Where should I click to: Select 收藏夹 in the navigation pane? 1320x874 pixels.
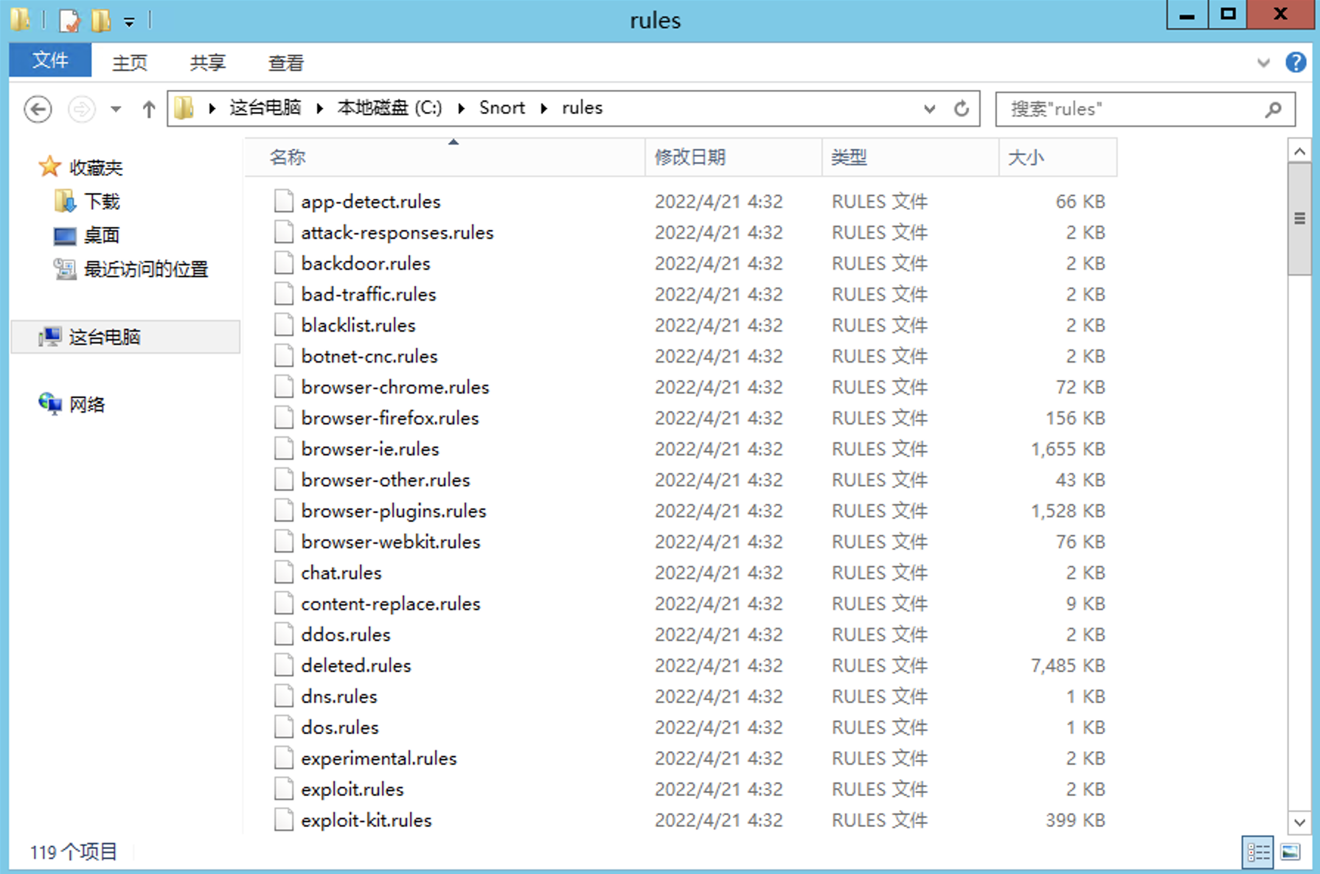[96, 167]
